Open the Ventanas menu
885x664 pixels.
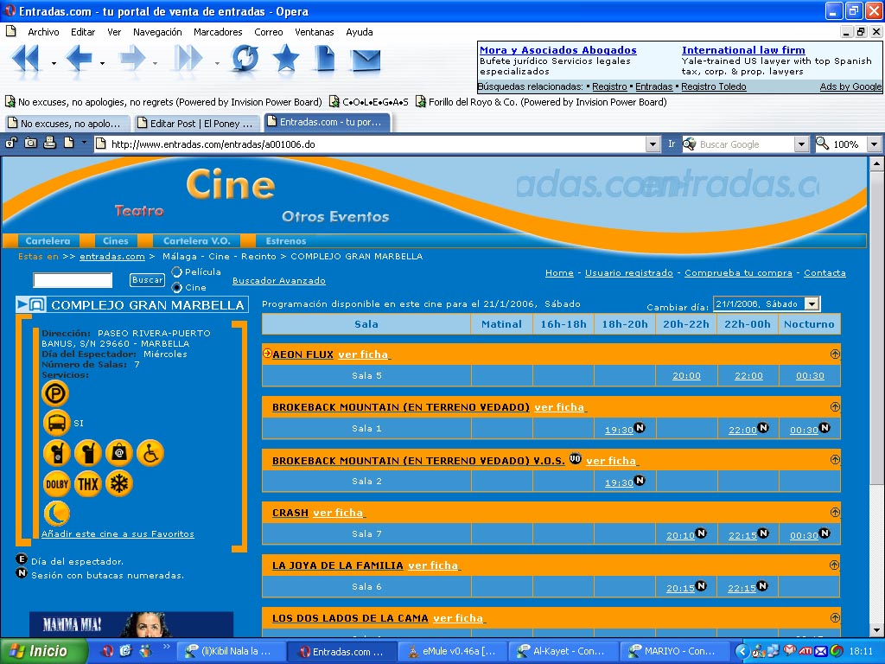(x=315, y=32)
